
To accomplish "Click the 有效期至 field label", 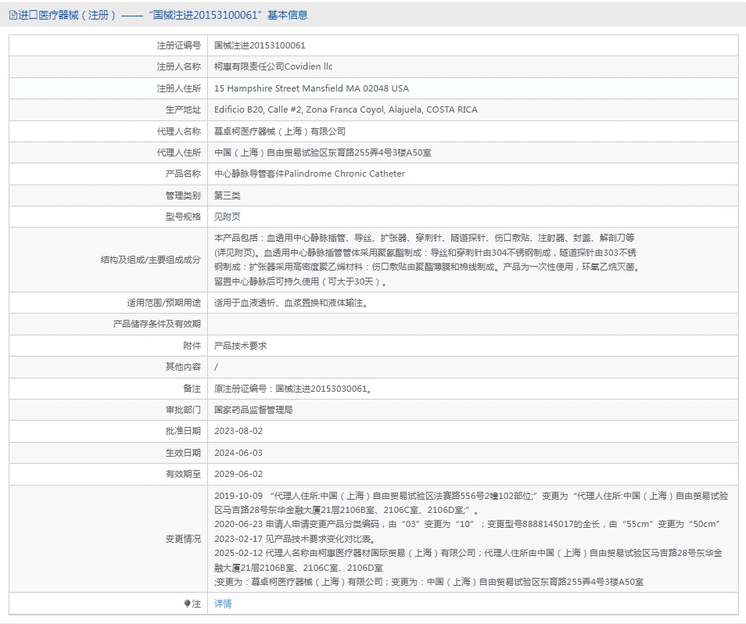I will click(x=183, y=474).
